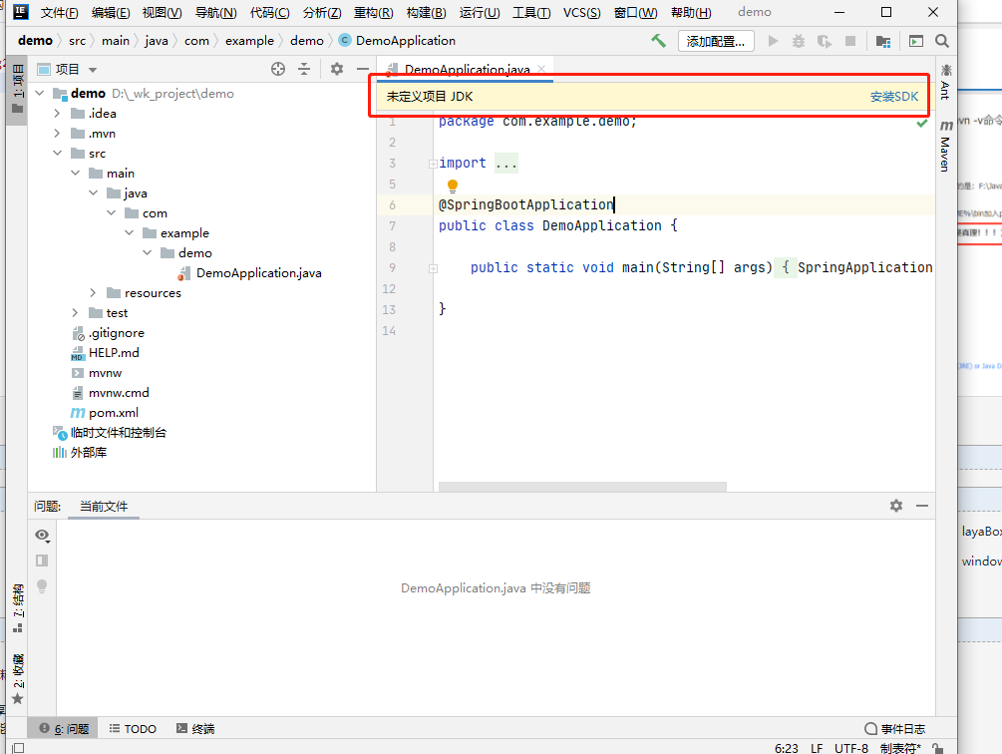Click the gray lightbulb icon in Problems panel

click(42, 586)
